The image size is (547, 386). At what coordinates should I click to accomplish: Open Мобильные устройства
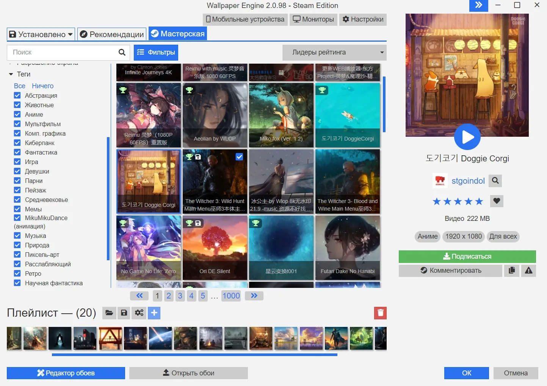(245, 19)
